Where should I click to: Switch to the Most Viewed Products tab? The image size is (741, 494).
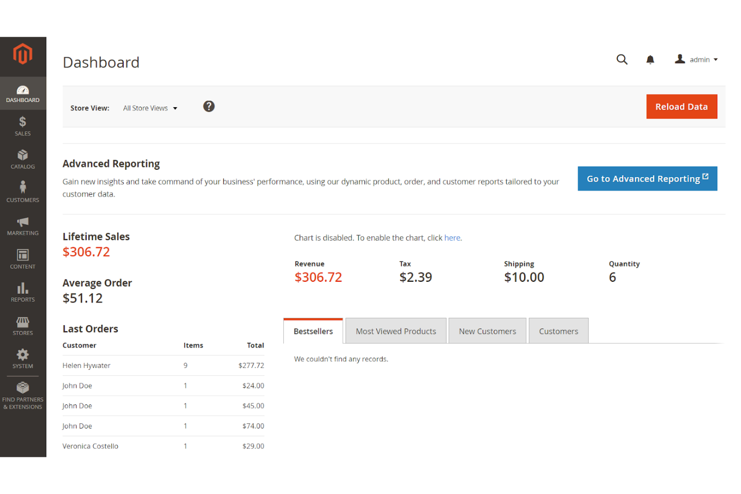396,331
